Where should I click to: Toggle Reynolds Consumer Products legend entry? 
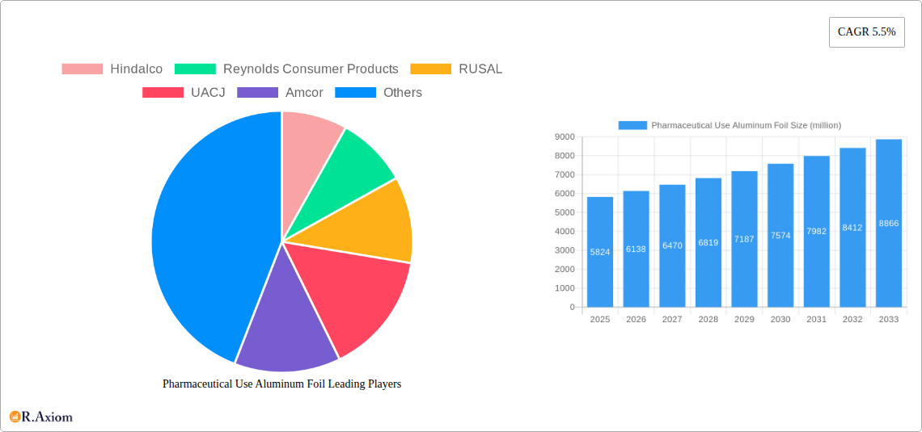(x=286, y=69)
